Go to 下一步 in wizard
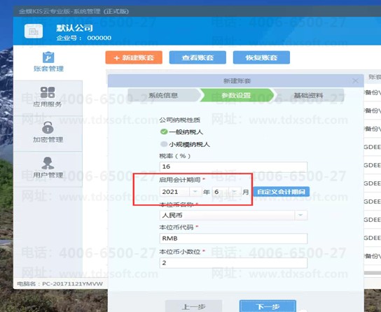The height and width of the screenshot is (312, 381). (x=268, y=306)
